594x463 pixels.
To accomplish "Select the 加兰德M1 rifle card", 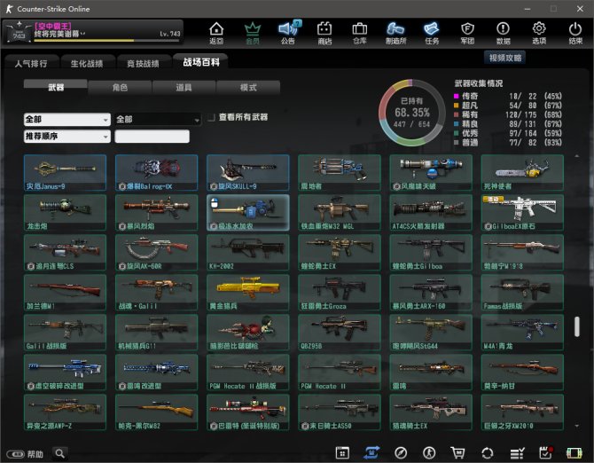I will point(65,292).
